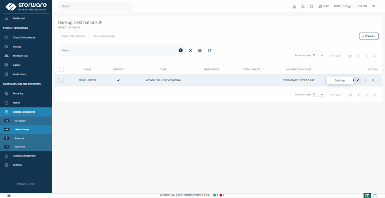Open the column list filter icon
Viewport: 385px width, 198px height.
pos(200,51)
